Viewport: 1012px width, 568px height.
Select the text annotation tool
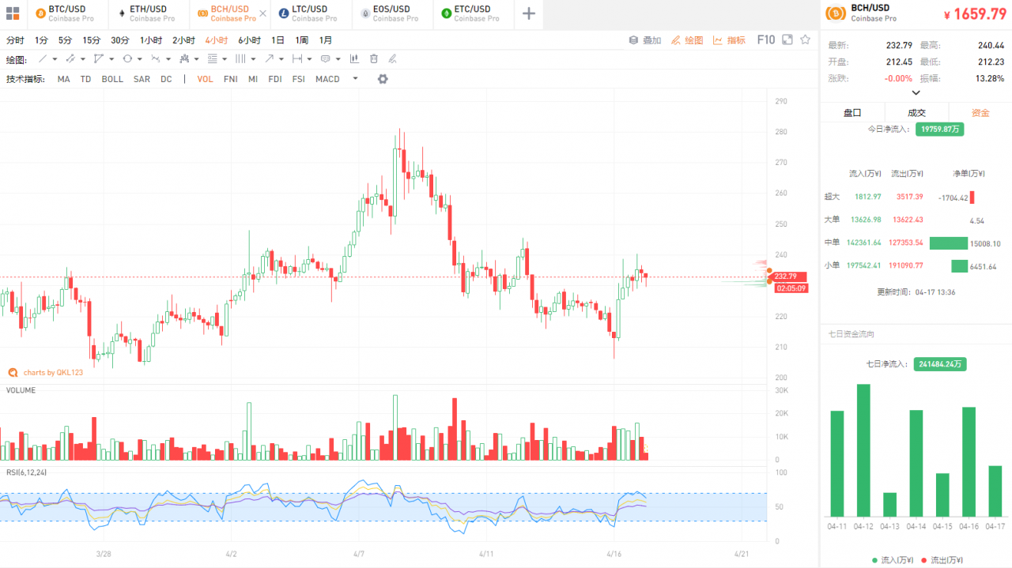(325, 59)
